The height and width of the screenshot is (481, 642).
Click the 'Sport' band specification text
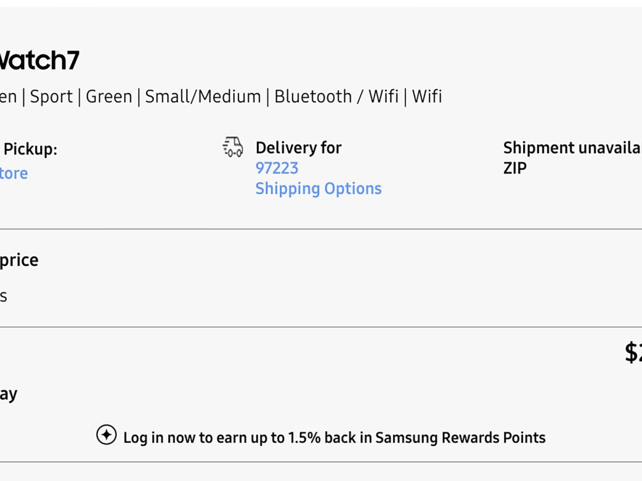(51, 97)
